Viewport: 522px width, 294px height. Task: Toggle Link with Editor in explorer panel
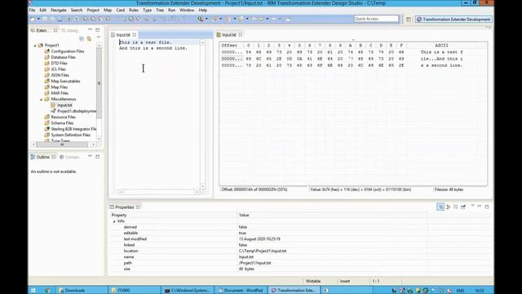pyautogui.click(x=89, y=38)
